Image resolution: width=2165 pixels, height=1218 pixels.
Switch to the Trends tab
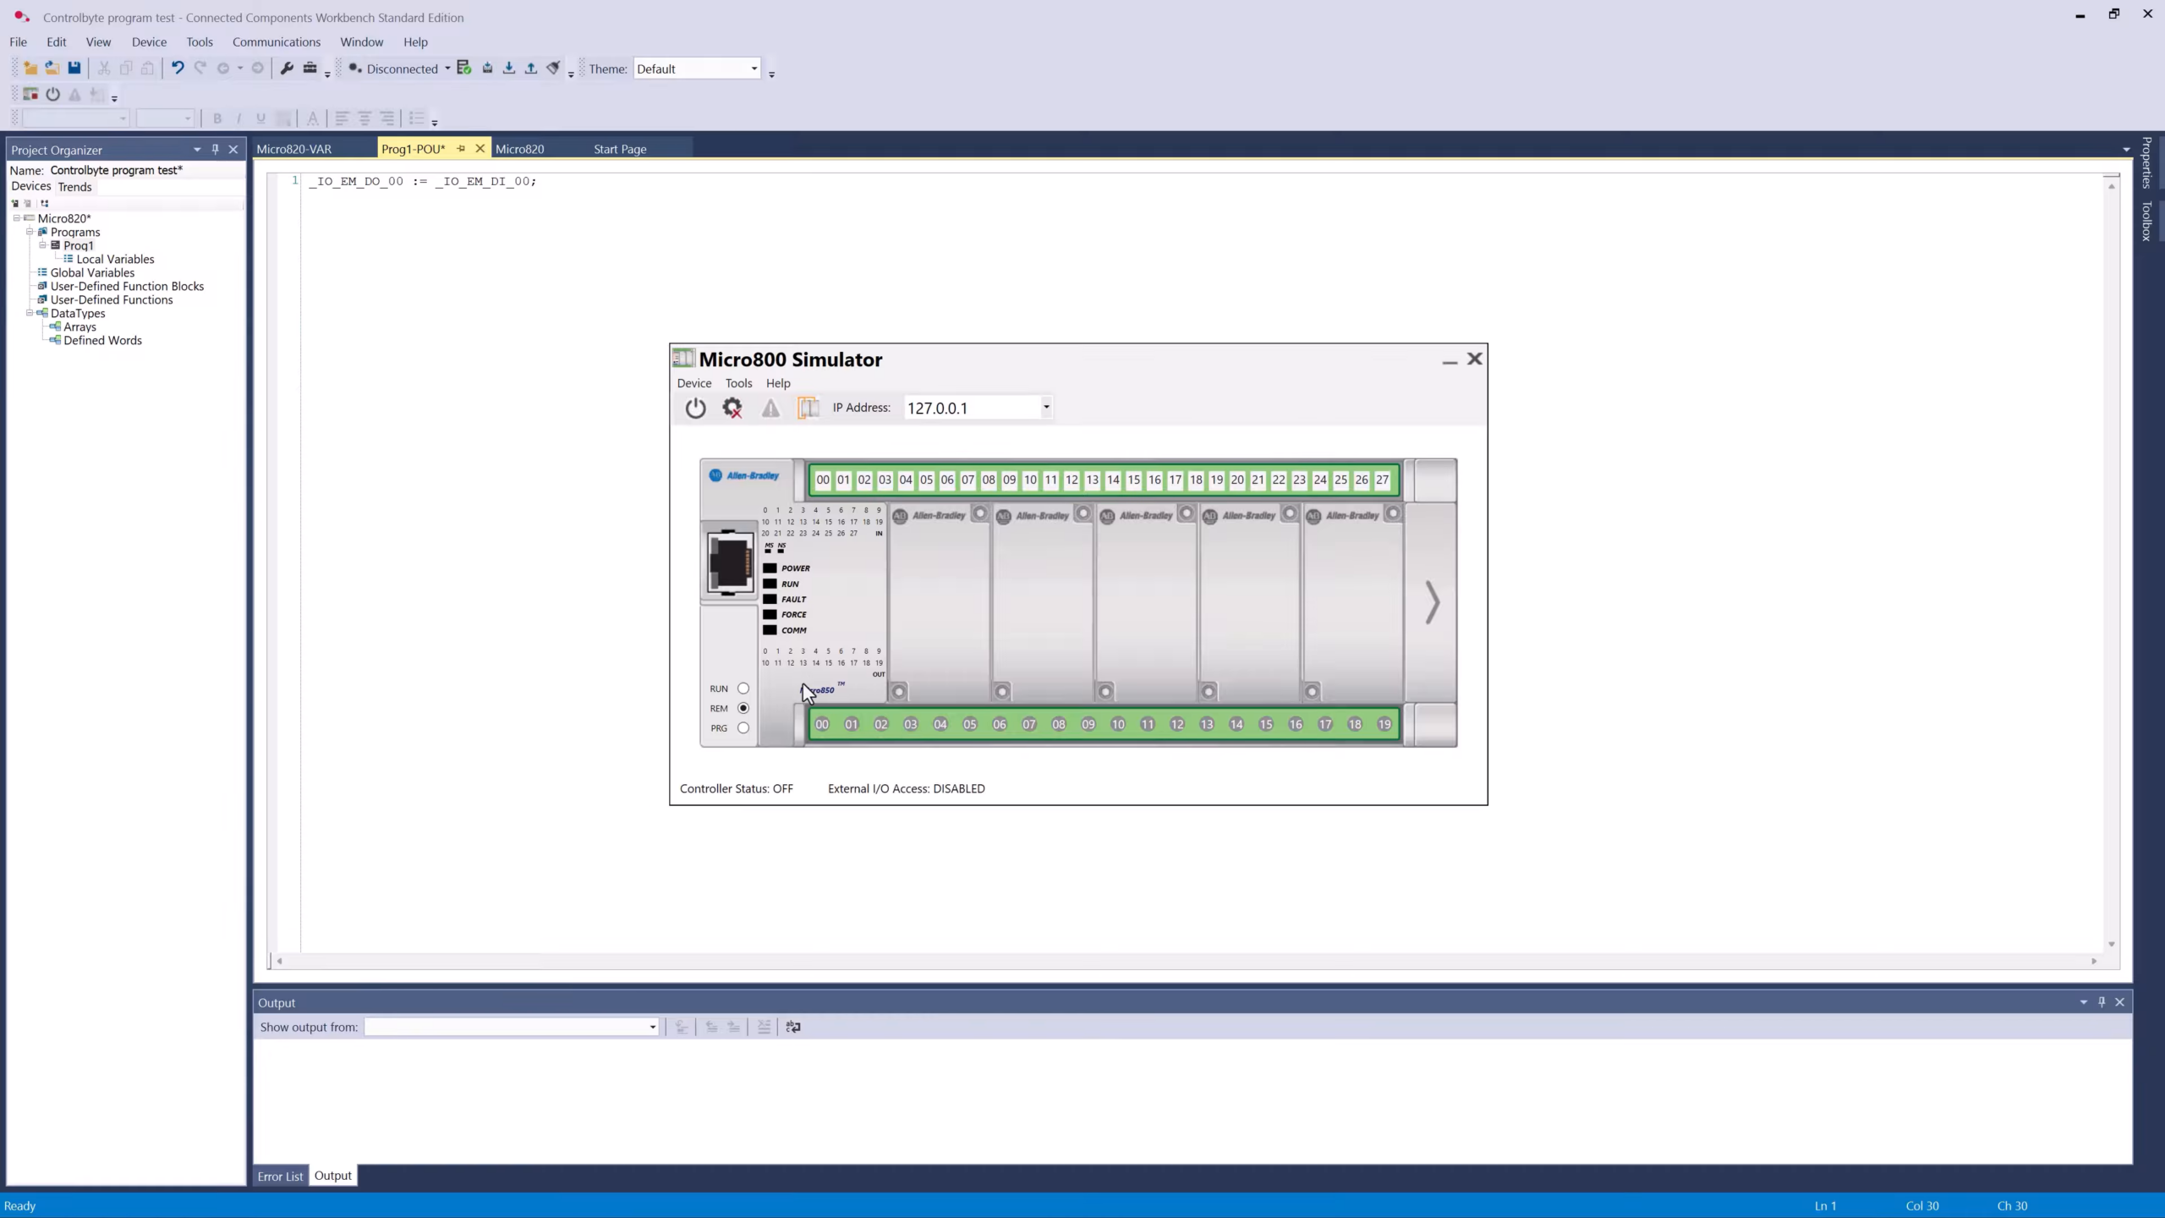[x=74, y=187]
